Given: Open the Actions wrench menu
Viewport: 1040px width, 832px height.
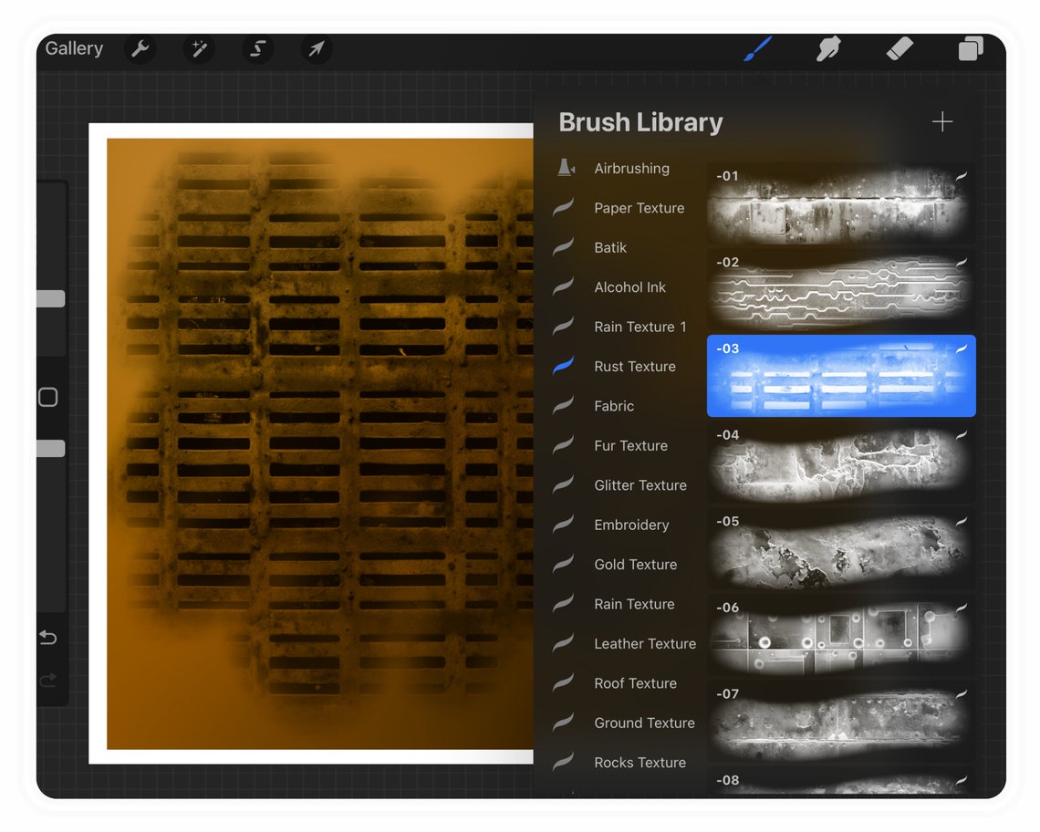Looking at the screenshot, I should [x=140, y=49].
